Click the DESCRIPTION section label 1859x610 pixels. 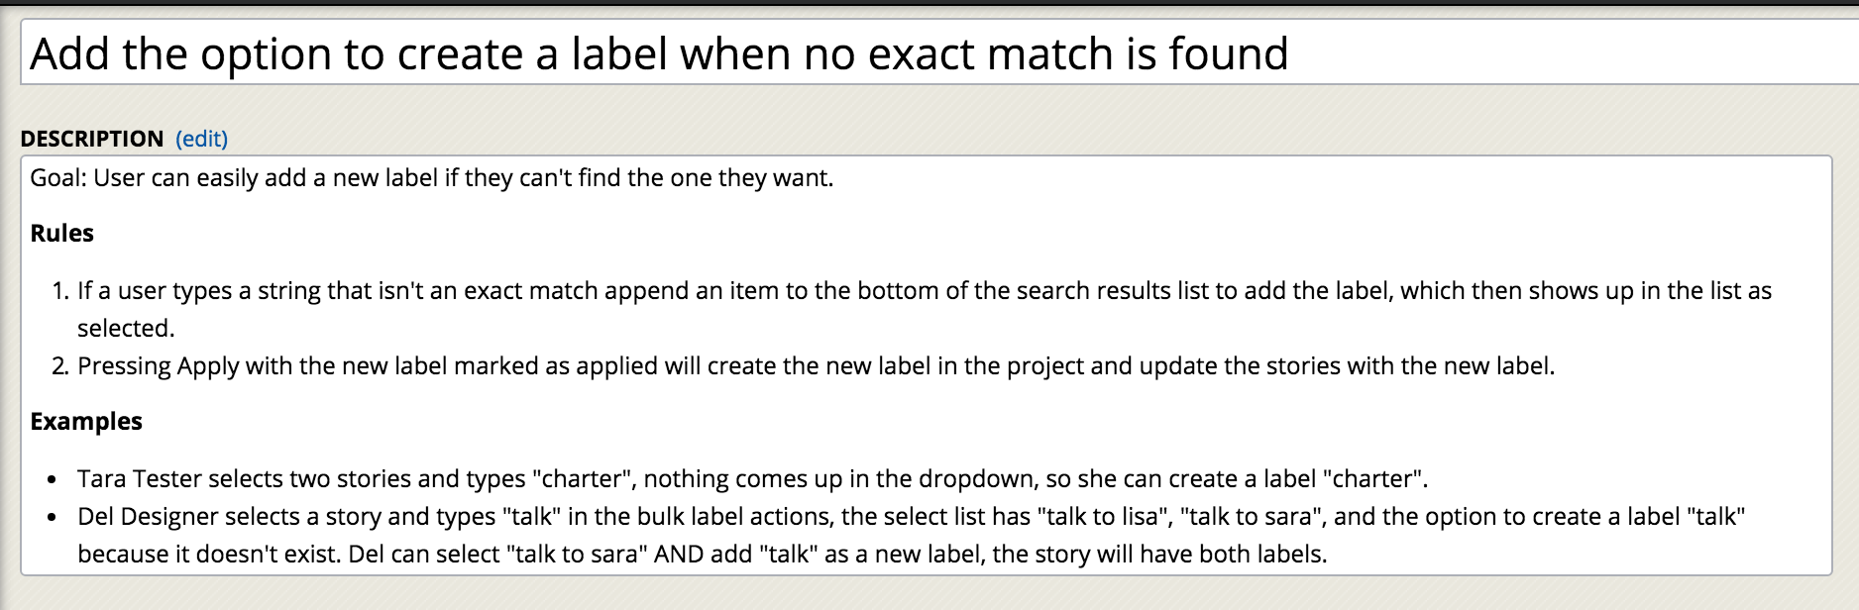pyautogui.click(x=92, y=139)
